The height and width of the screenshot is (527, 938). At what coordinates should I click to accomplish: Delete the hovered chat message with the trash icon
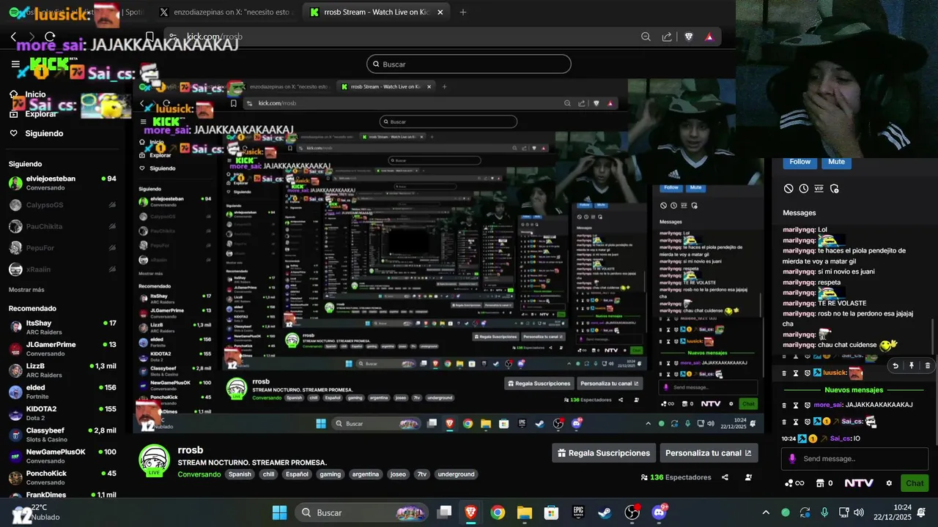[x=927, y=365]
